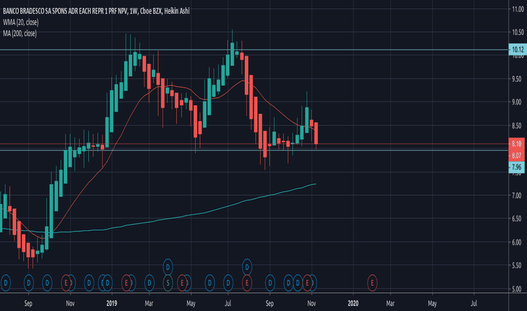Image resolution: width=527 pixels, height=311 pixels.
Task: Open the raised dividend marker above the S marker
Action: (x=168, y=267)
